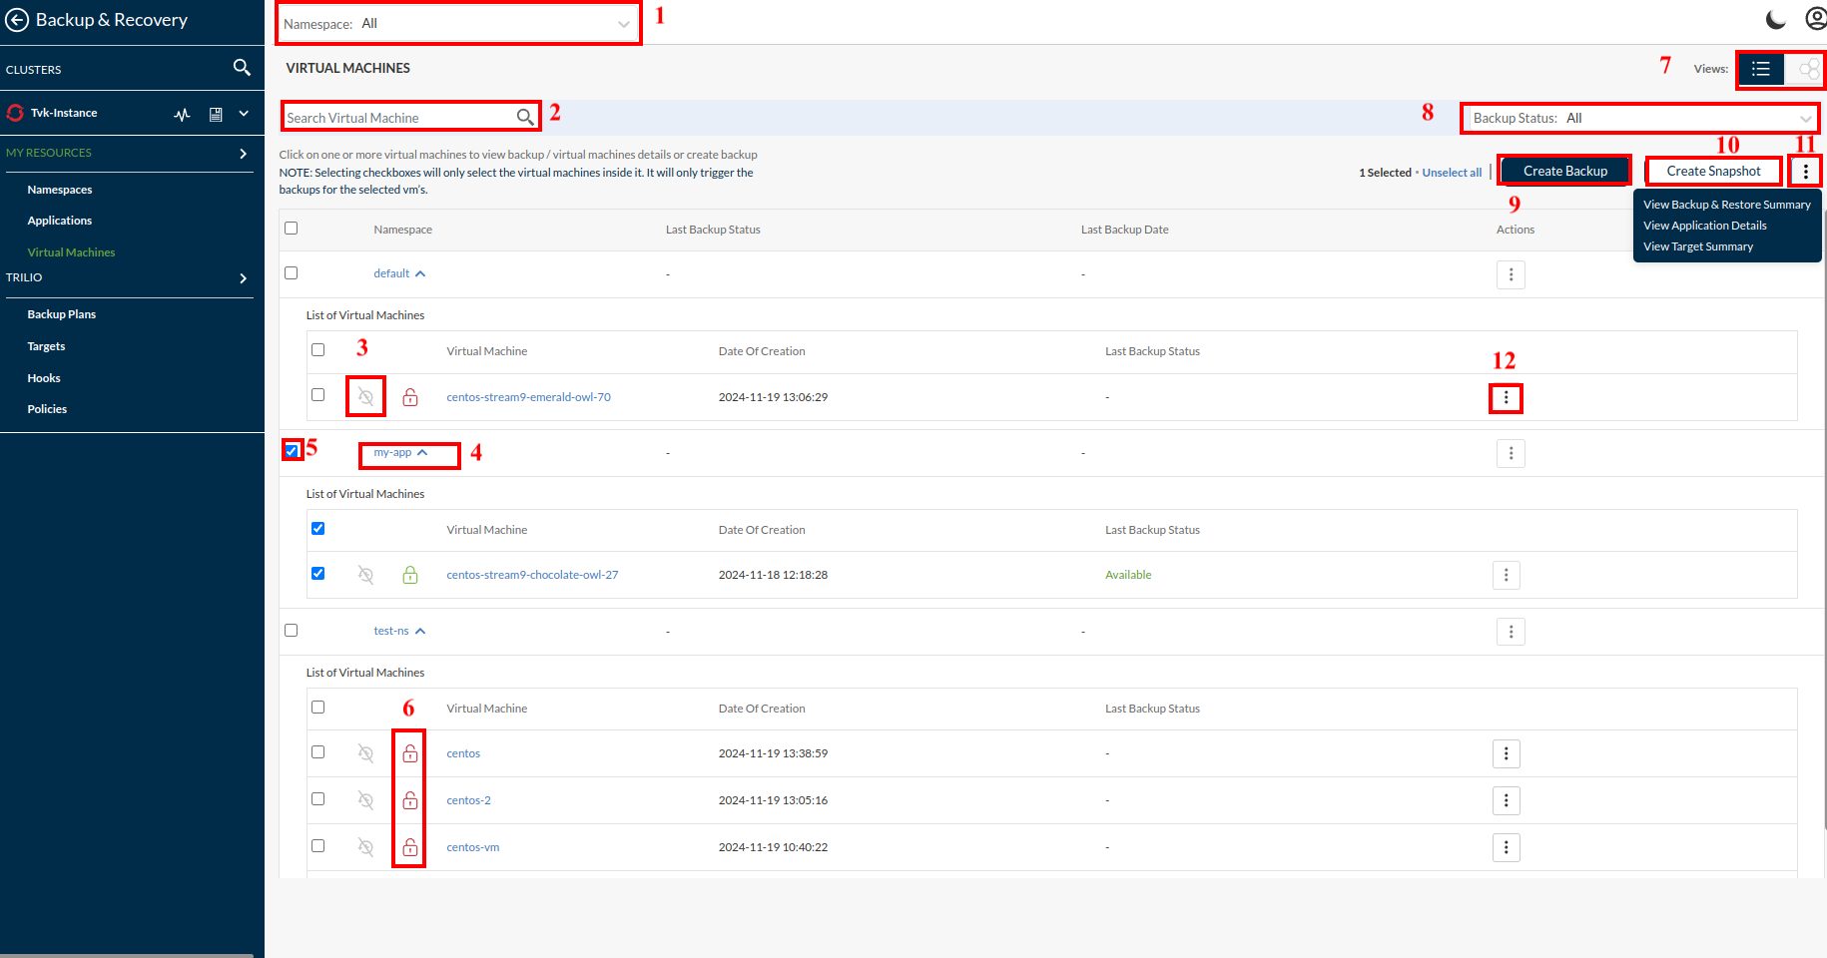Click the Tvk-Instance activity pulse icon

[x=182, y=114]
